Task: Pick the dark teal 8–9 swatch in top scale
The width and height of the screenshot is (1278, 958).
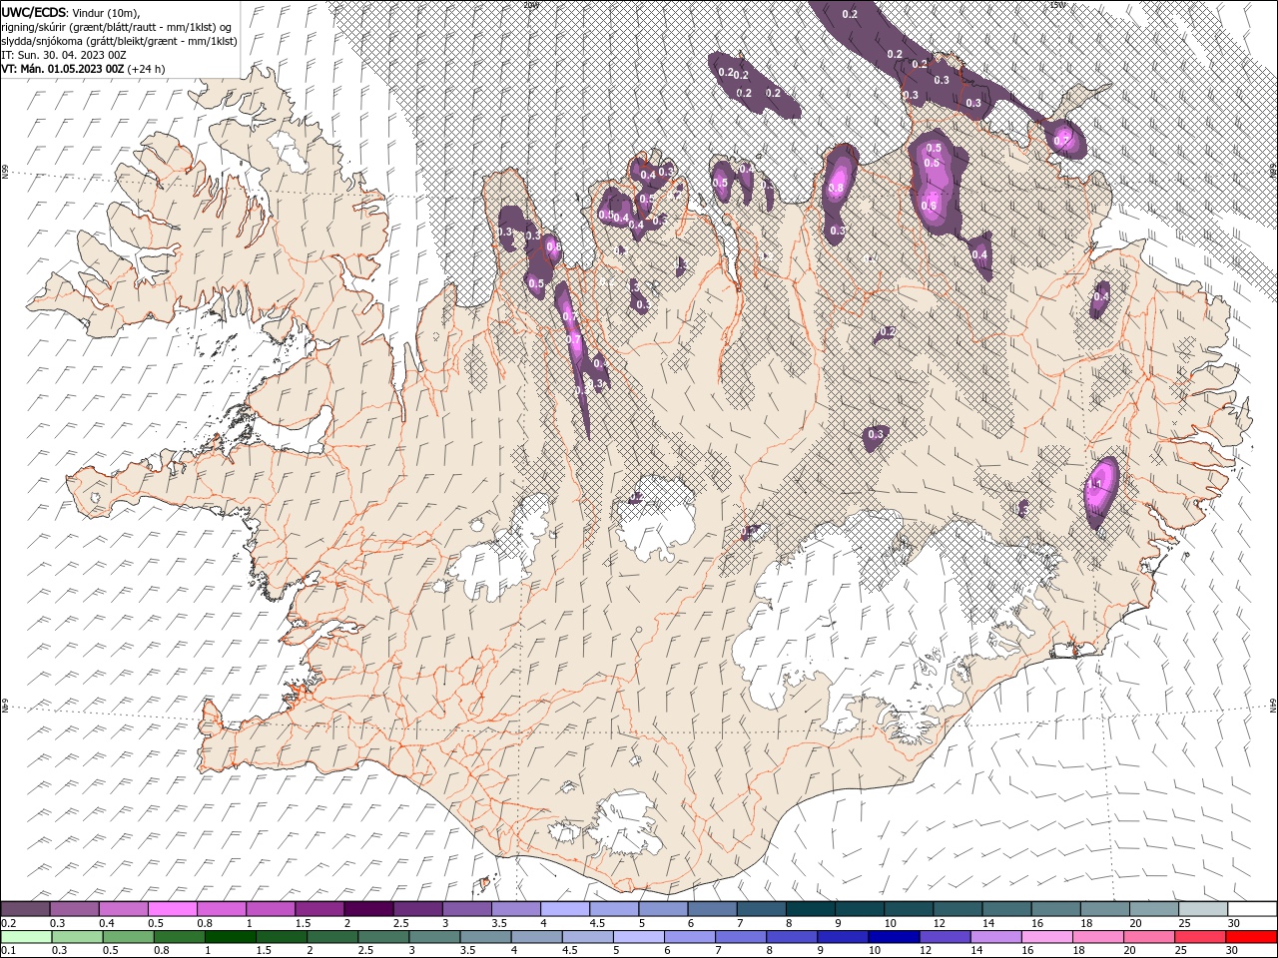Action: click(810, 909)
